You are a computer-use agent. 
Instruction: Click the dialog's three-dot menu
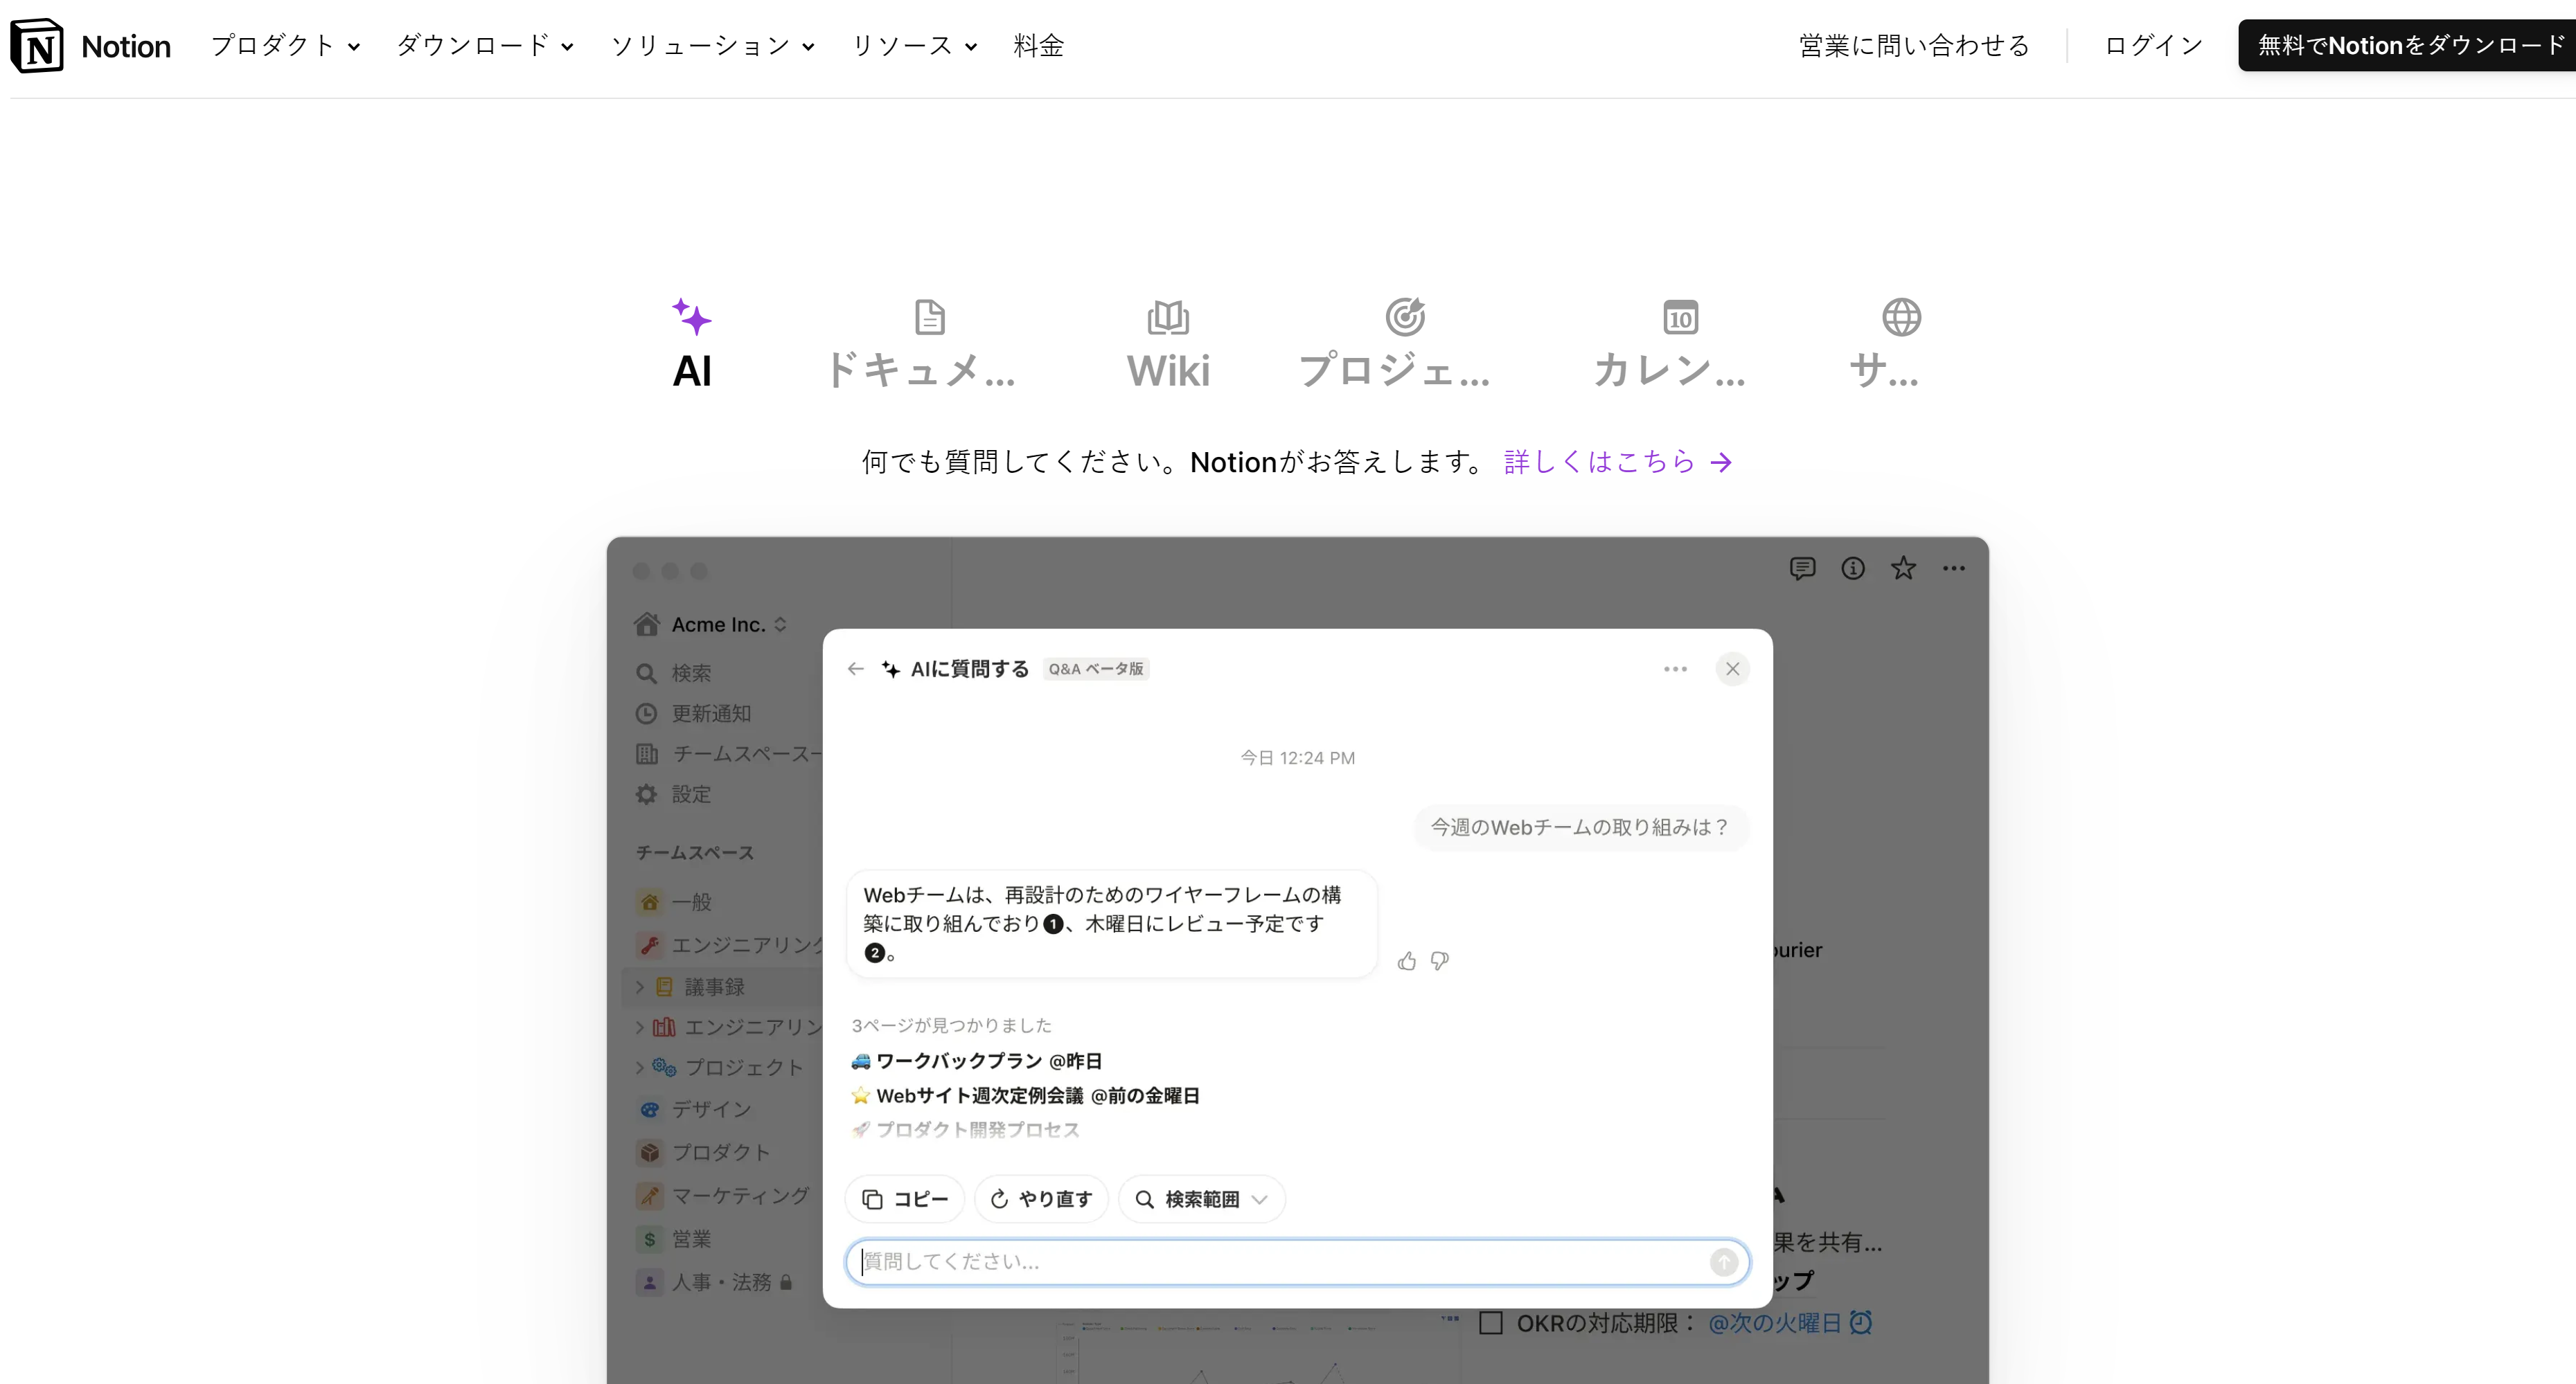1675,669
